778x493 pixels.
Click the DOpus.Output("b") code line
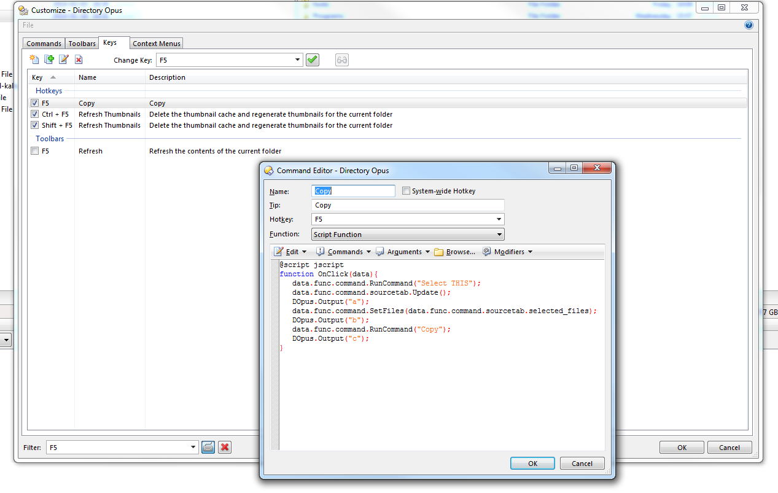point(331,320)
